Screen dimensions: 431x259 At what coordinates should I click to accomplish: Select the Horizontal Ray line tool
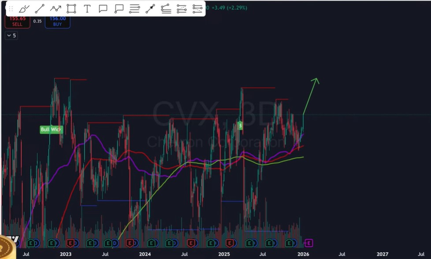(x=134, y=9)
